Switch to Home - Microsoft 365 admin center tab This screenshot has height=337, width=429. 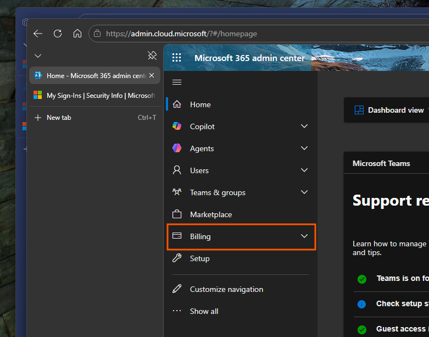[x=94, y=75]
